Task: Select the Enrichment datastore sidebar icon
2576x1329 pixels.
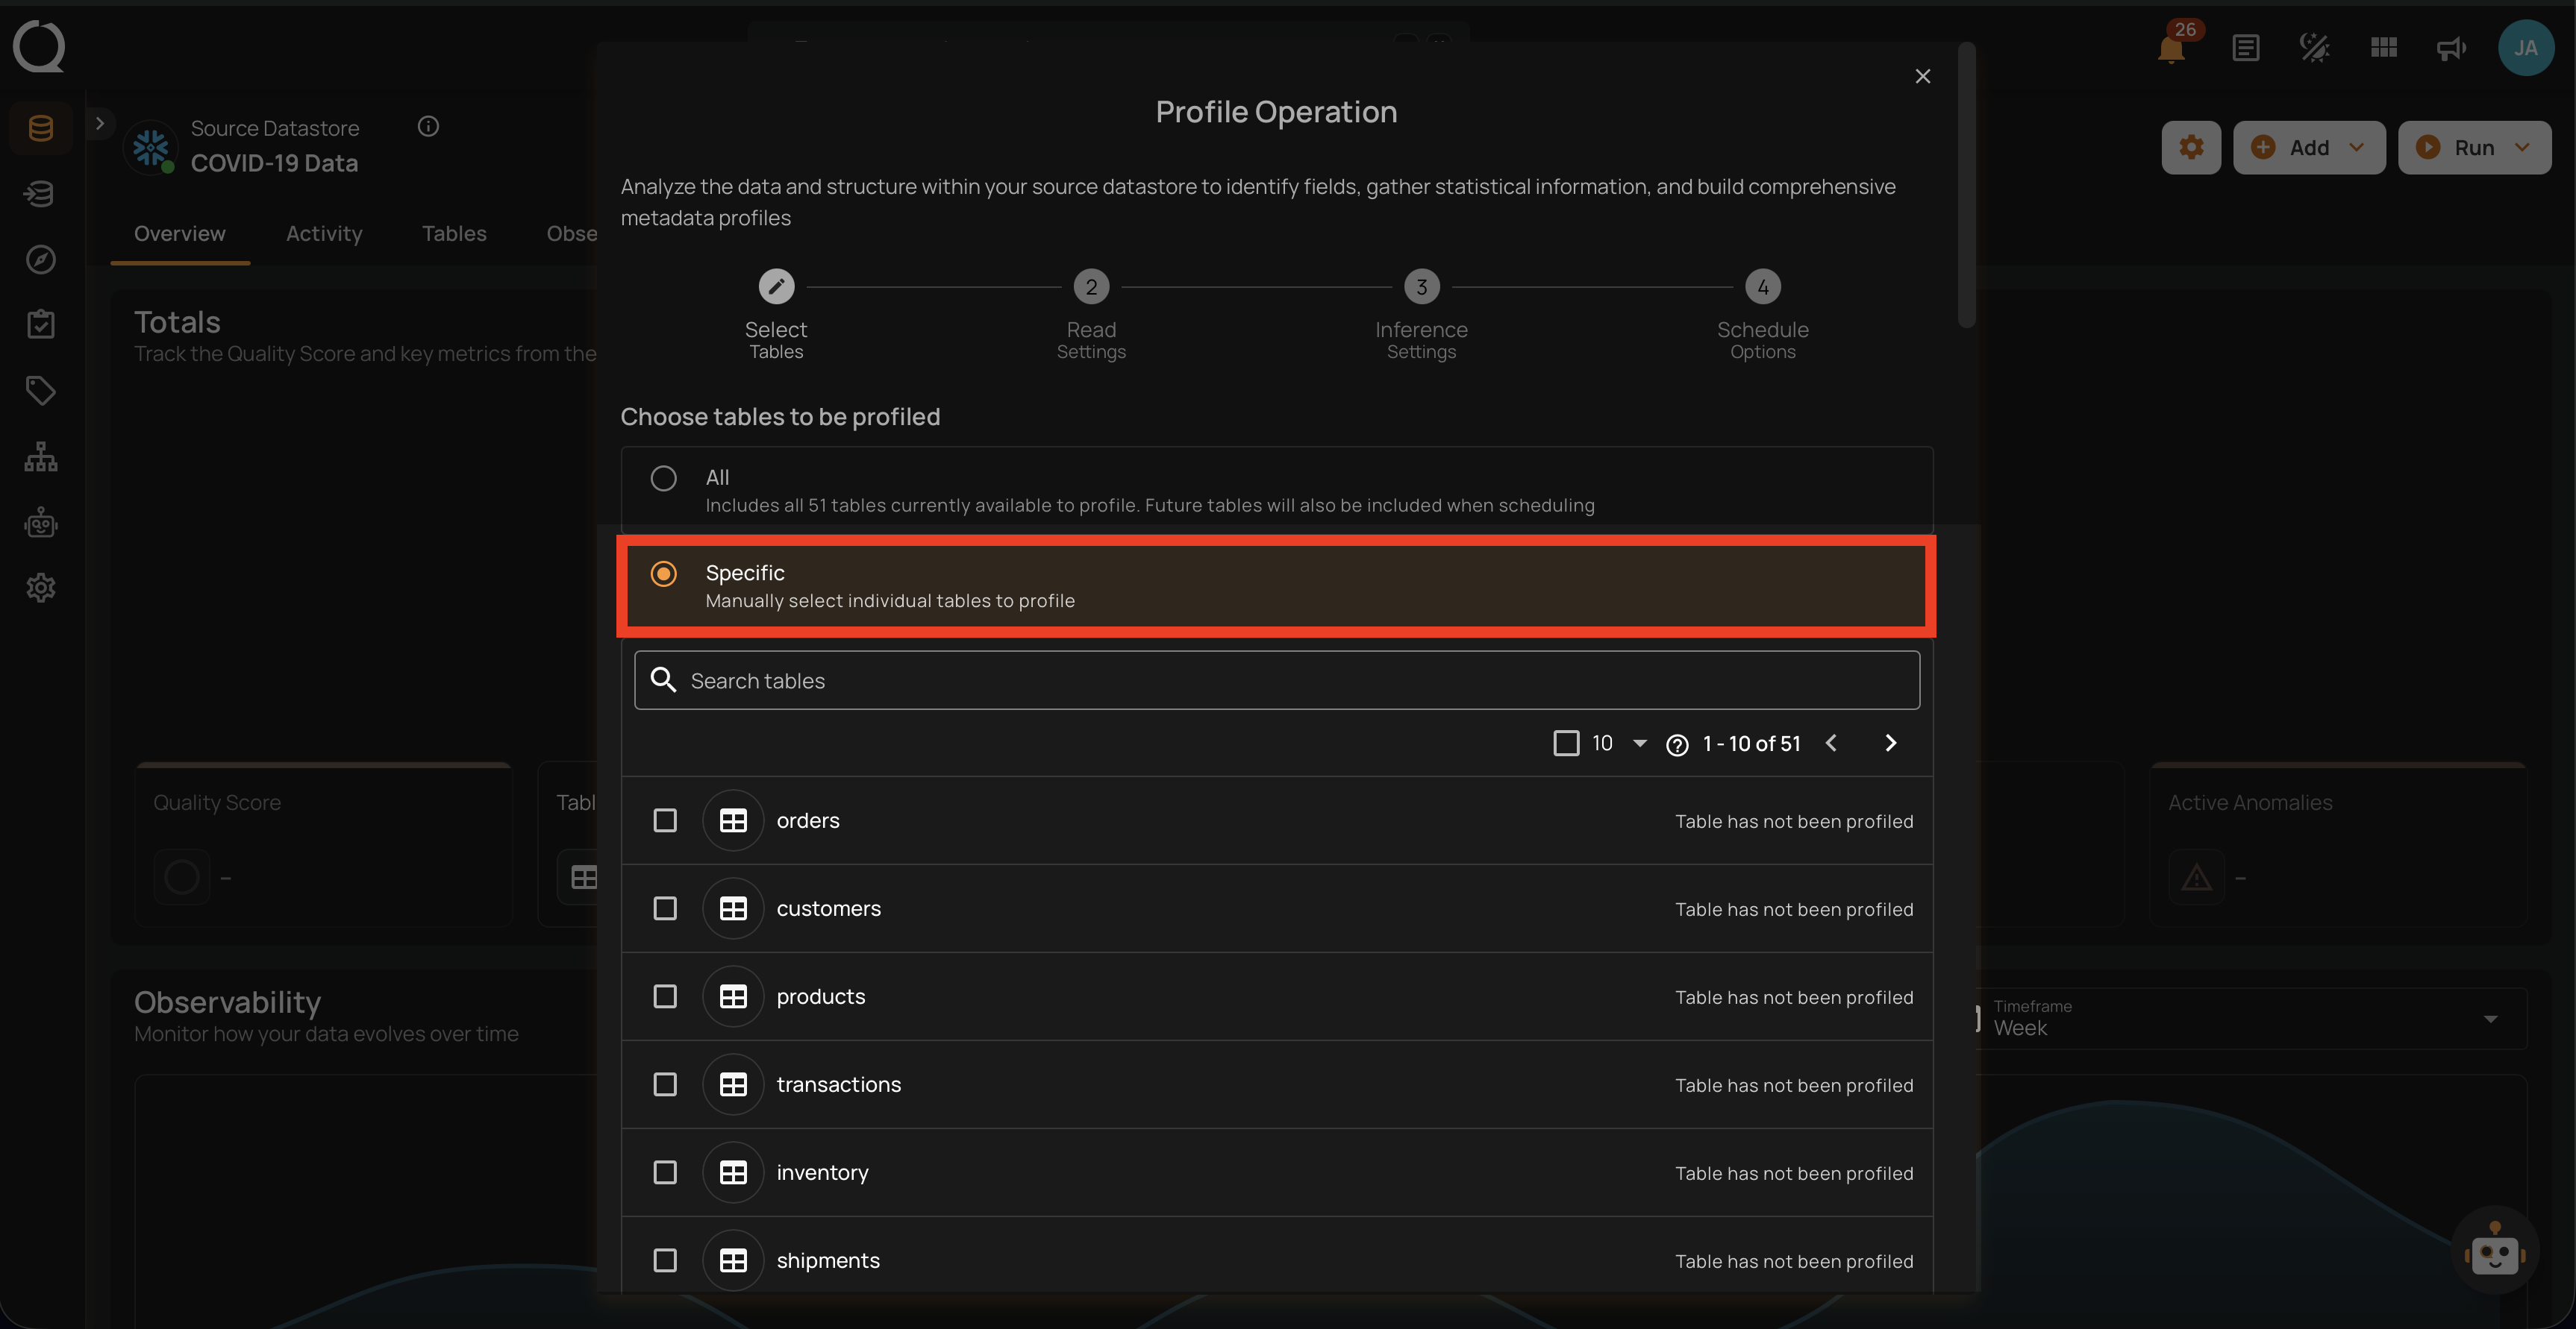Action: click(40, 194)
